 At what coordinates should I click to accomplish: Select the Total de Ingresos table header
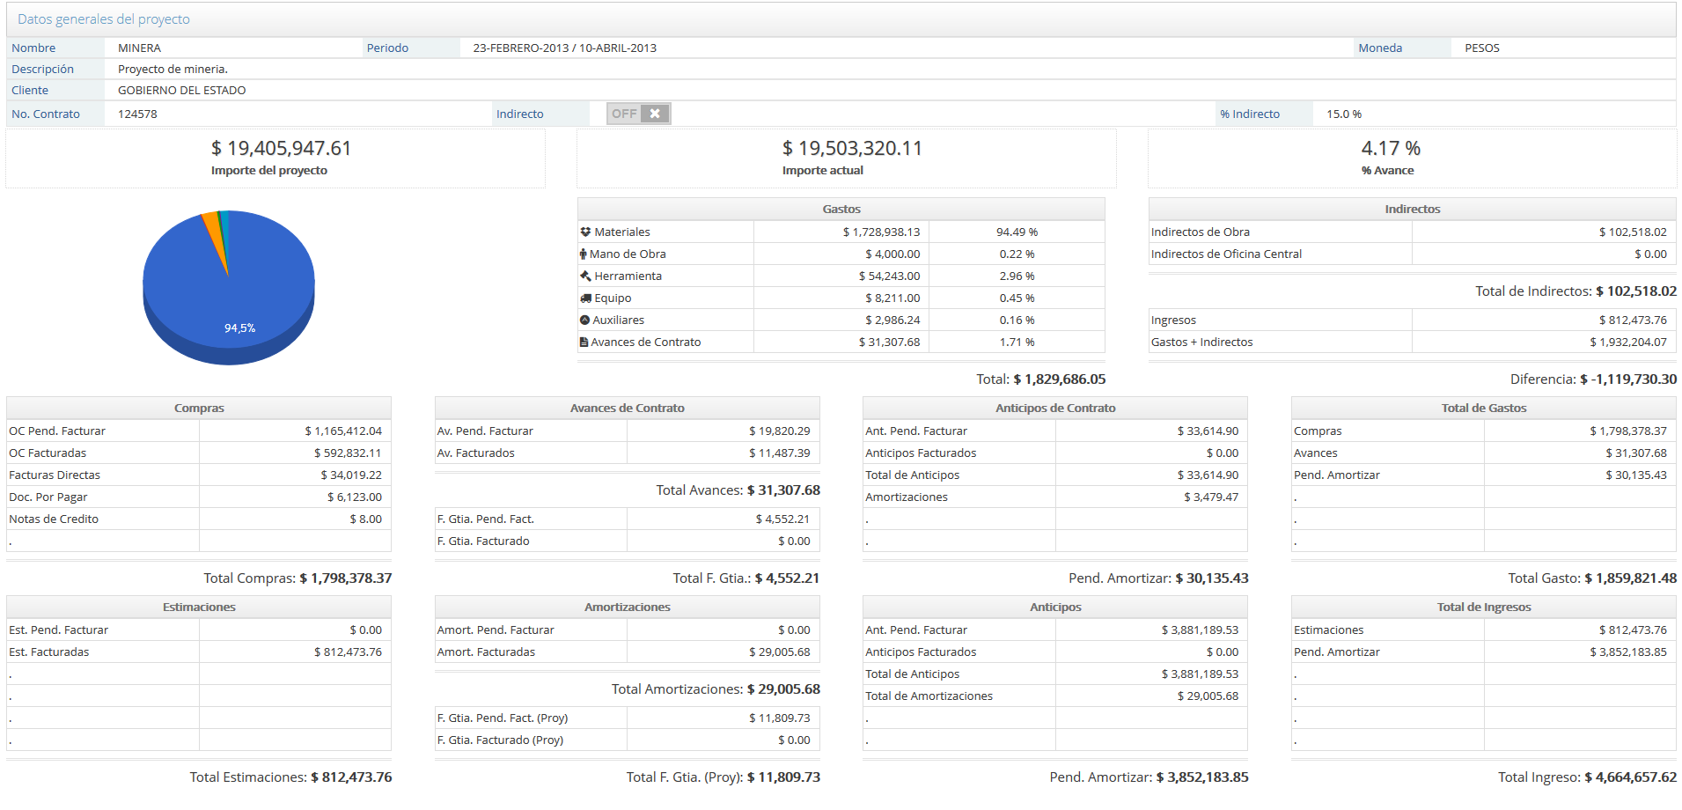[x=1483, y=607]
